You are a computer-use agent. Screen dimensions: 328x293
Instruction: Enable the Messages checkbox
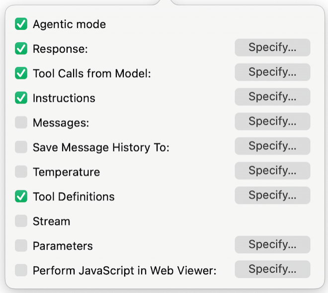pos(21,122)
